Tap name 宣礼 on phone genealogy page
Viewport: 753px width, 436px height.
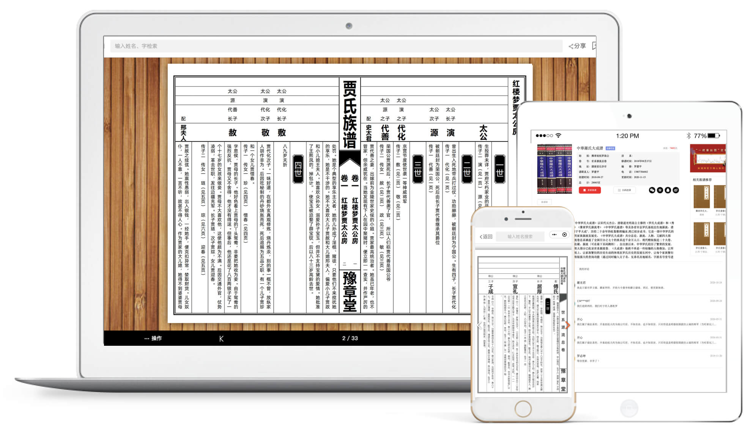515,289
